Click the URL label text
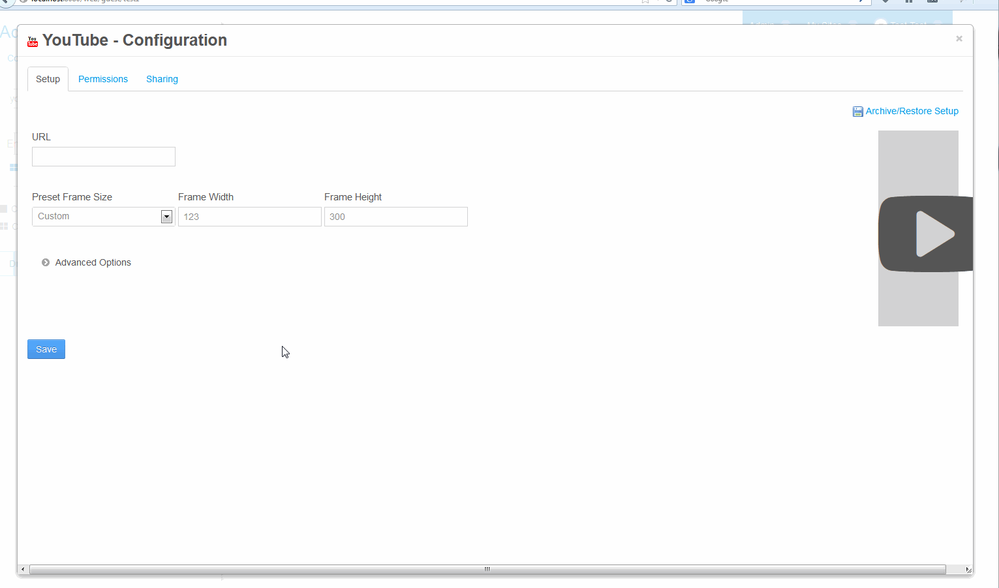 point(41,137)
